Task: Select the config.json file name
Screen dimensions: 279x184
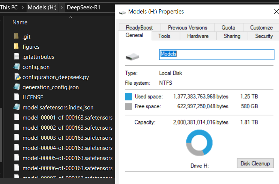Action: pos(36,67)
